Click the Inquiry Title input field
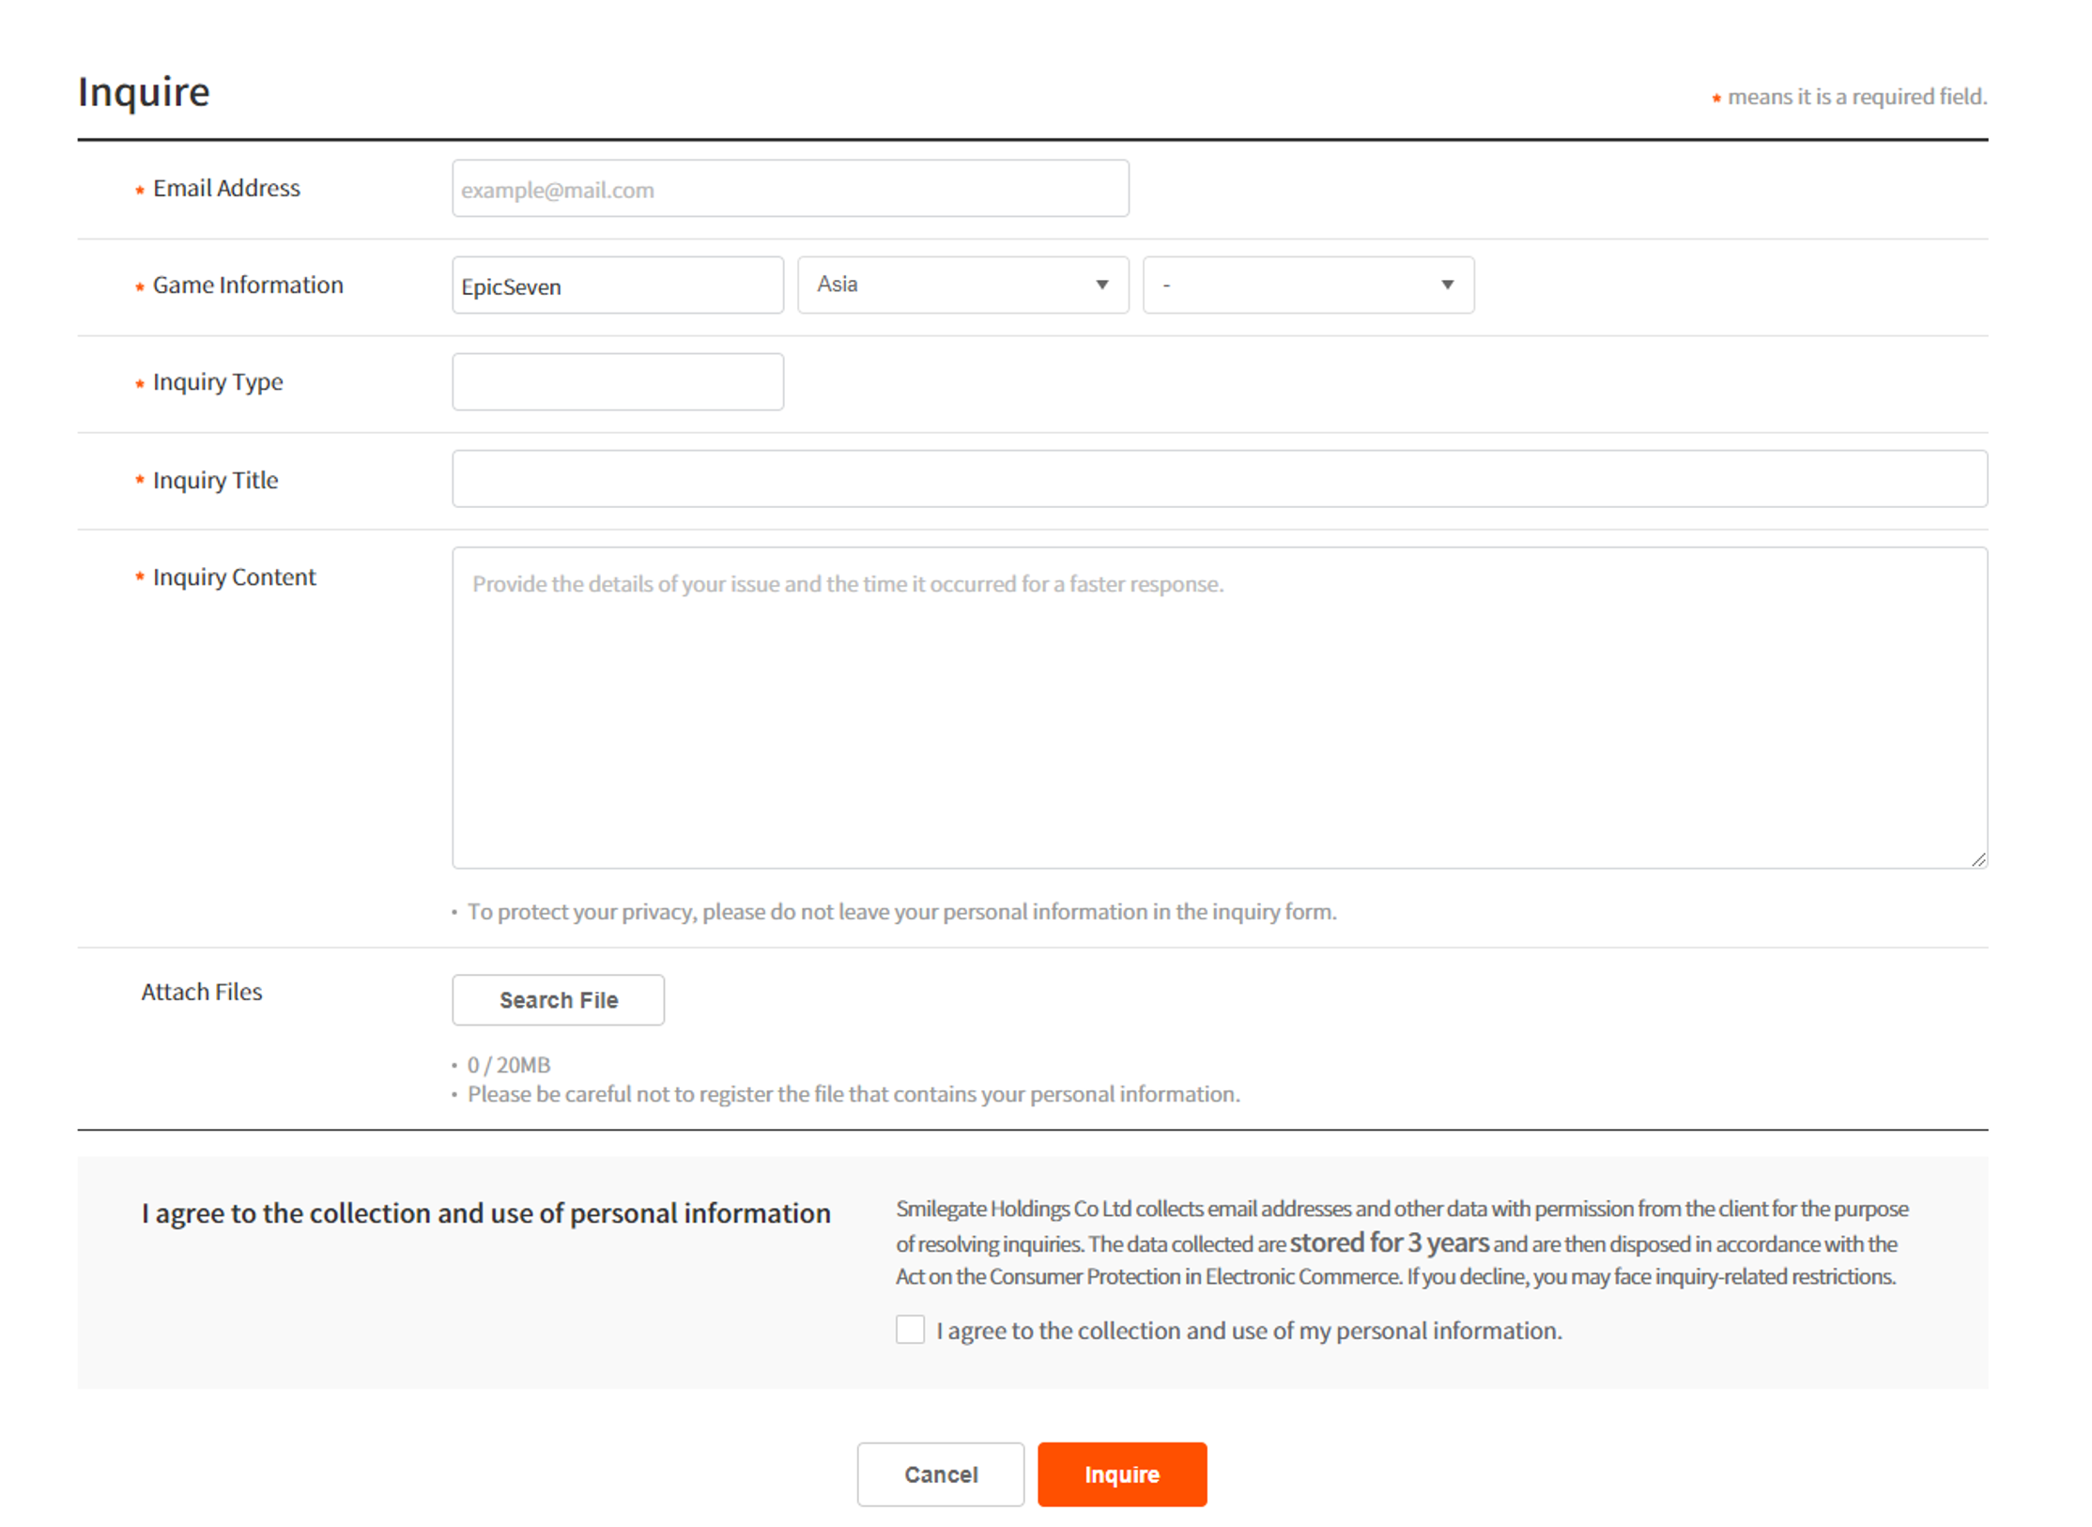This screenshot has height=1527, width=2092. [1219, 479]
